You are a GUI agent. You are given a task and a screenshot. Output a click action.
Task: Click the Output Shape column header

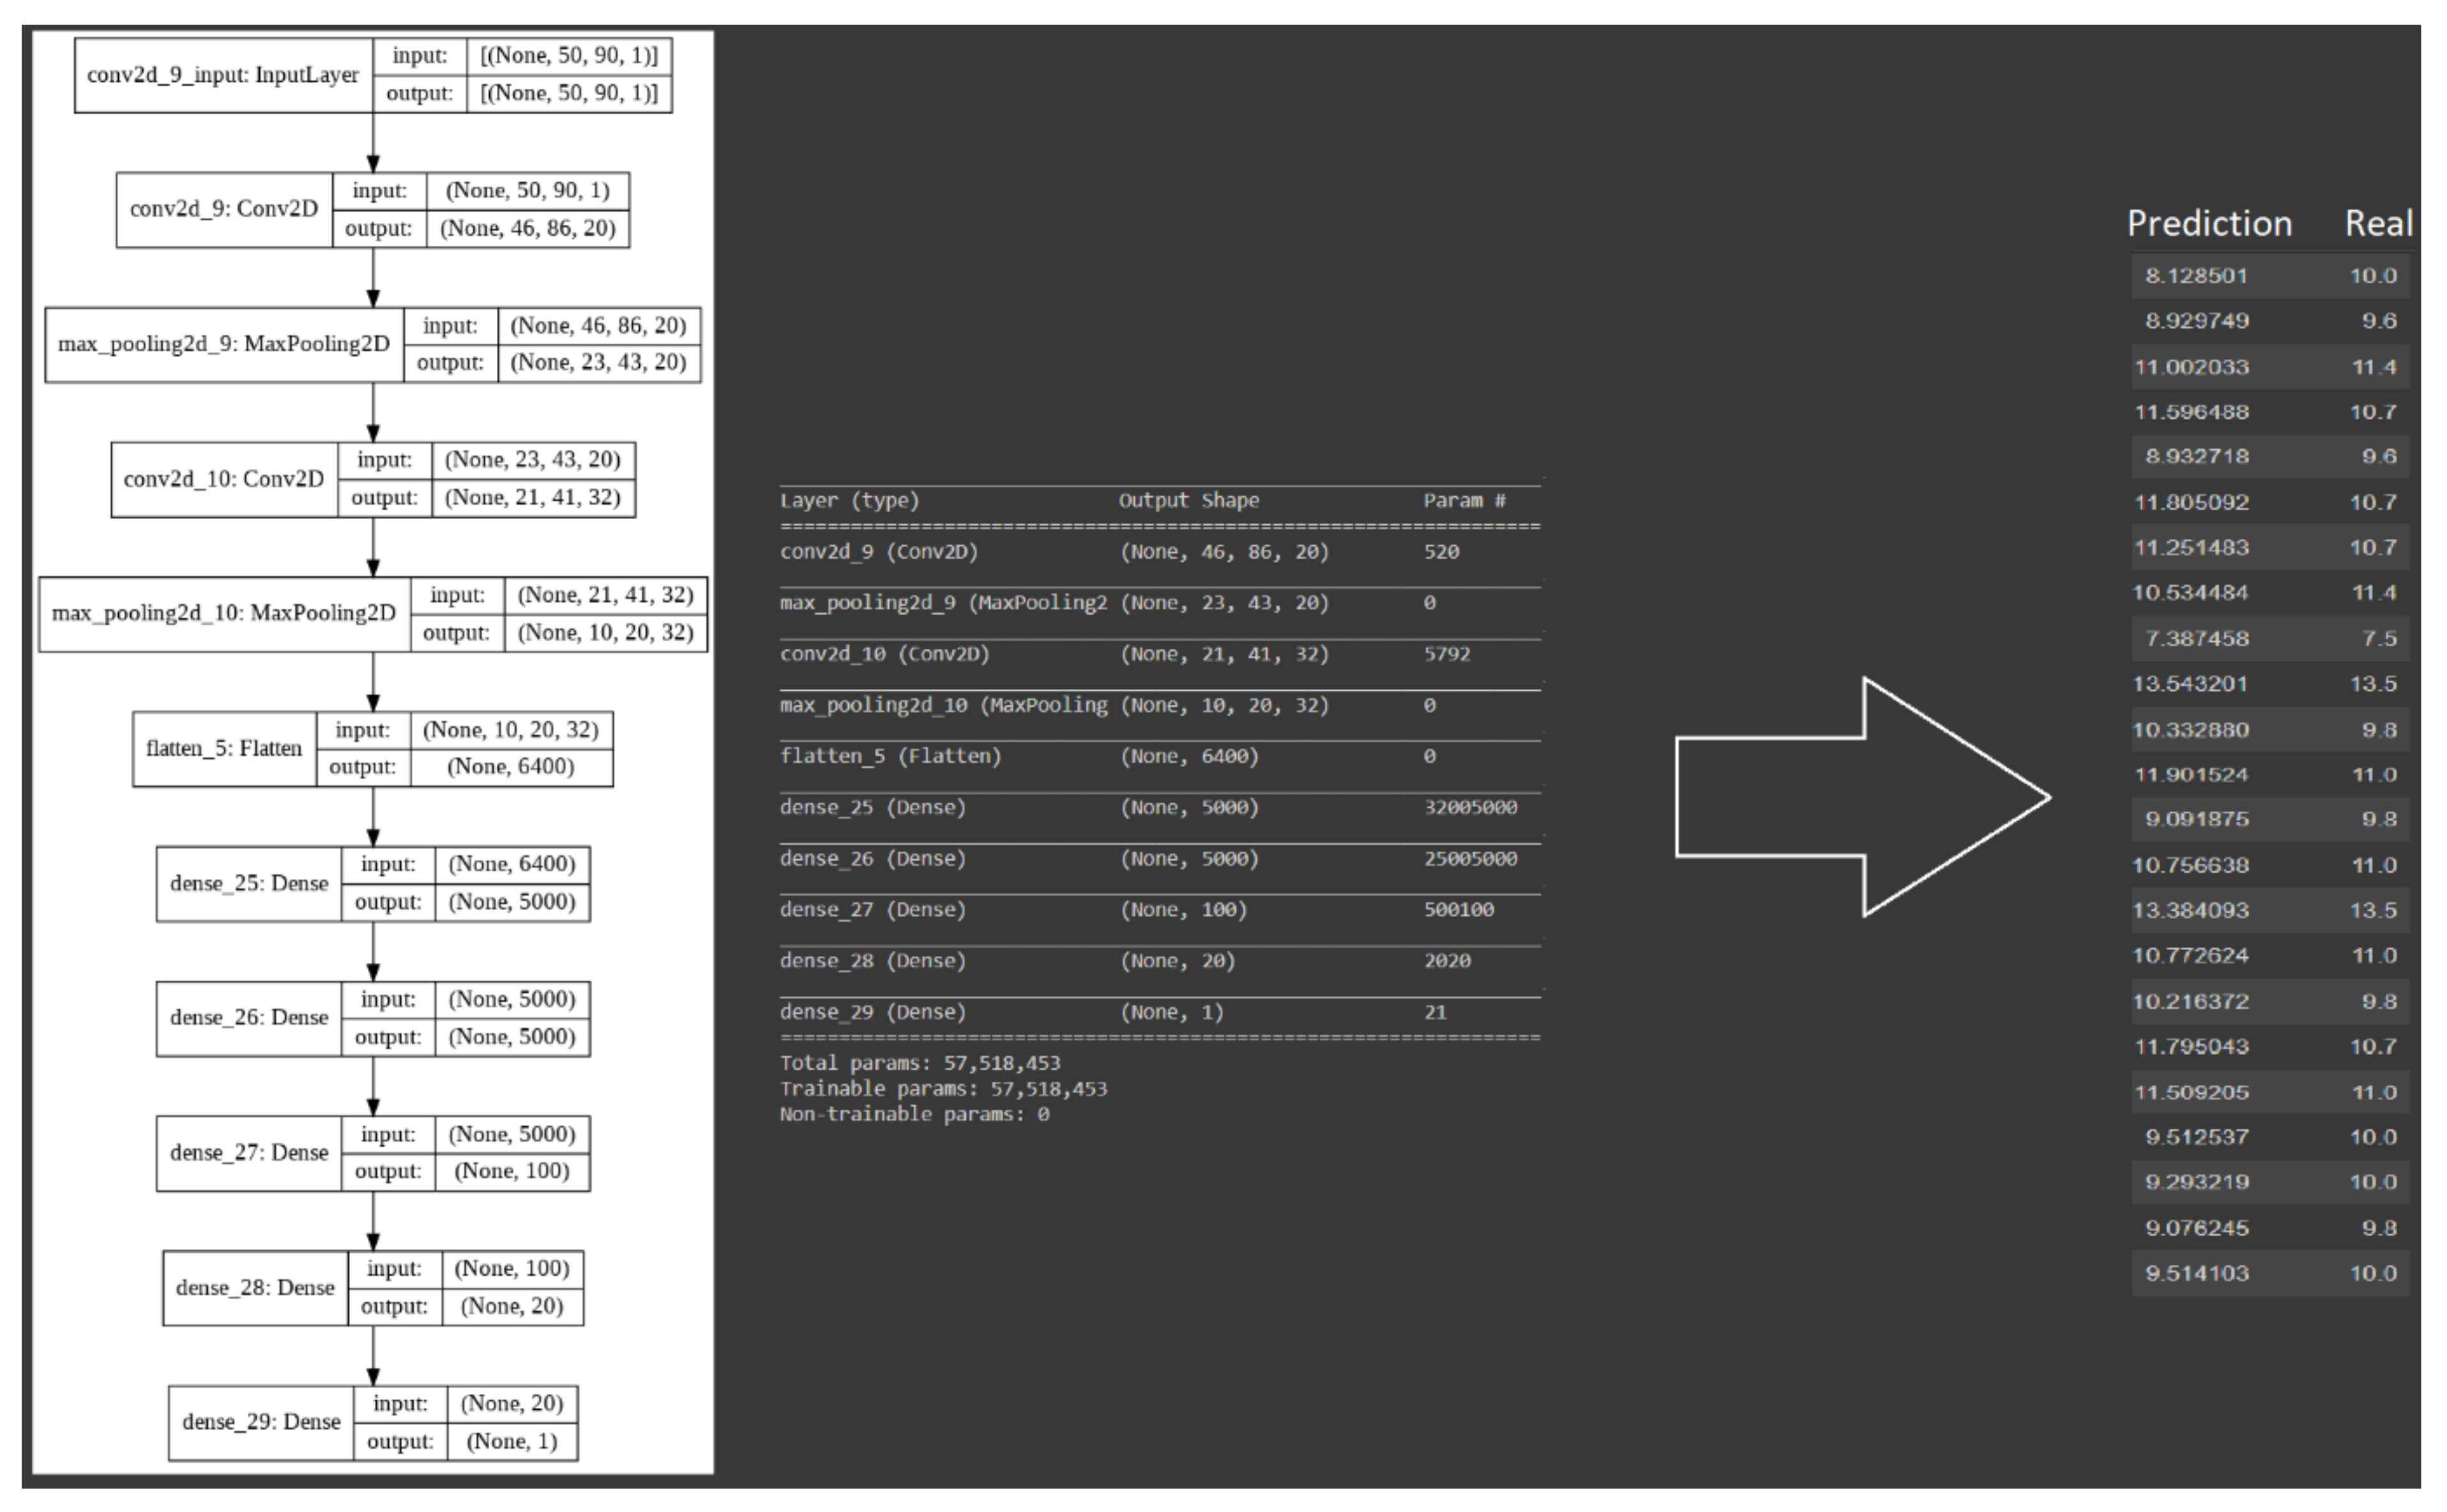click(x=1188, y=500)
